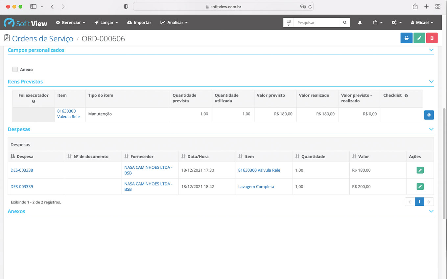Image resolution: width=447 pixels, height=279 pixels.
Task: Edit expense DES-003339 with pencil button
Action: [x=420, y=186]
